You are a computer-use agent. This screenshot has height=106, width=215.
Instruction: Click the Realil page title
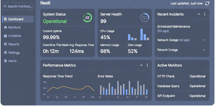pos(45,3)
